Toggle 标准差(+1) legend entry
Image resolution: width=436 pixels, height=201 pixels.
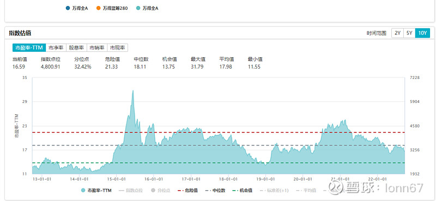274,191
